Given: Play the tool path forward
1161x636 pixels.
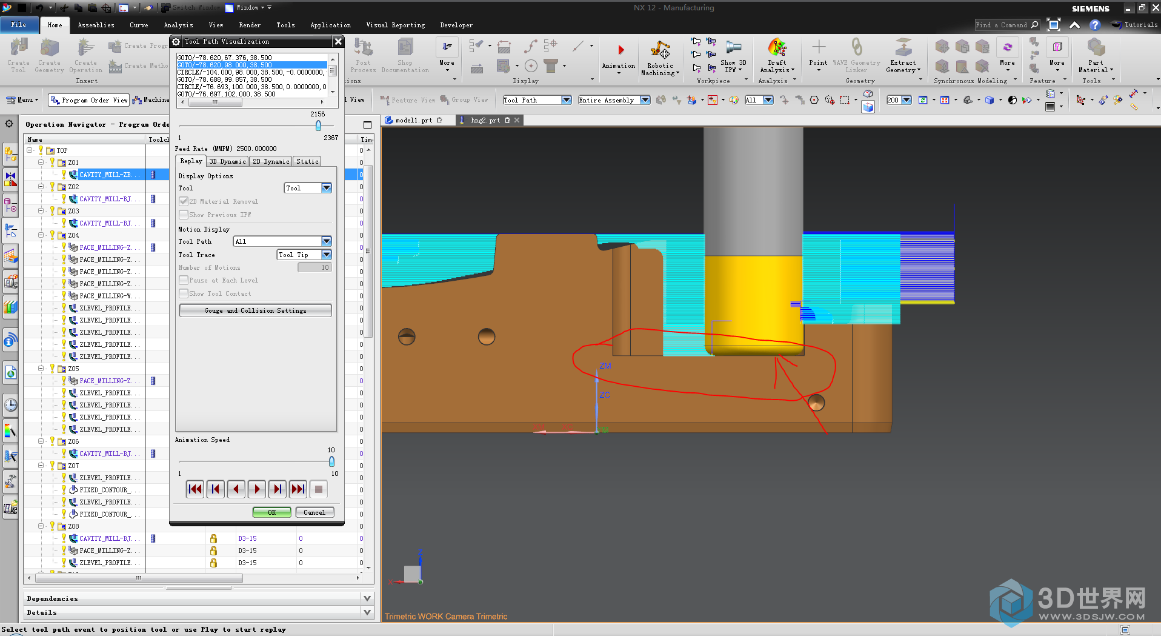Looking at the screenshot, I should 257,489.
